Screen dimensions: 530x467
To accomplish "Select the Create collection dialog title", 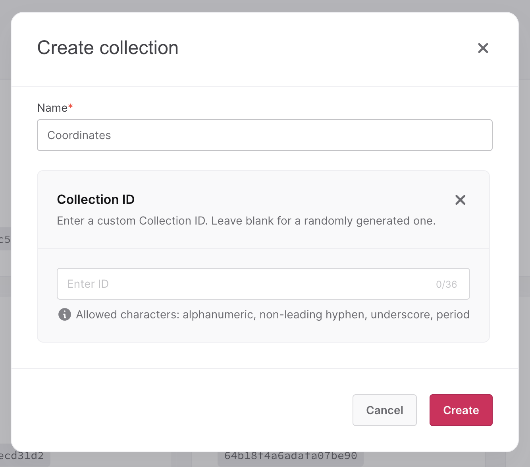I will [x=108, y=48].
